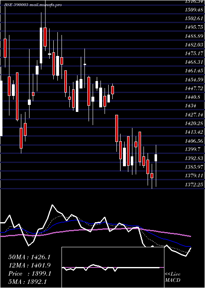Click the long red gap-down candle near 1420.28
This screenshot has height=288, width=205.
tap(116, 128)
